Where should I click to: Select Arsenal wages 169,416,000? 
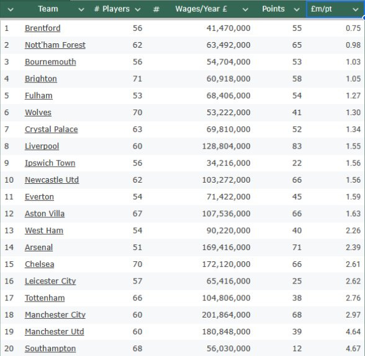(226, 248)
